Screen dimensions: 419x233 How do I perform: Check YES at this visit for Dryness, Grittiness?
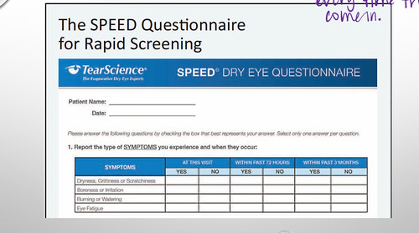tap(182, 180)
